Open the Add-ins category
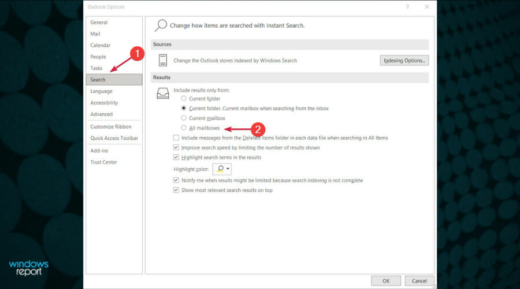Screen dimensions: 520x289 point(114,150)
